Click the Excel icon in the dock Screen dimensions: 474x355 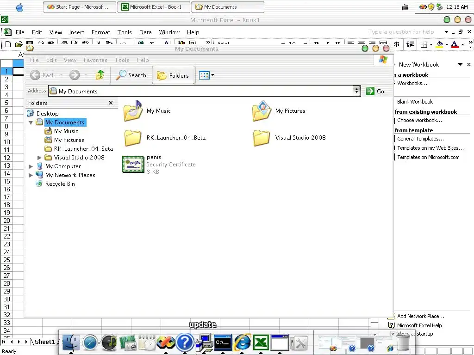point(261,343)
